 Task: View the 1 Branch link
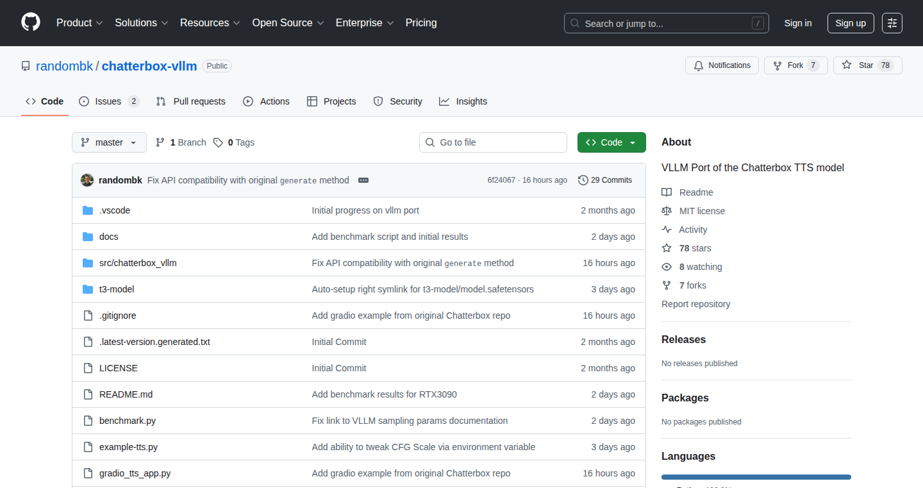click(181, 142)
